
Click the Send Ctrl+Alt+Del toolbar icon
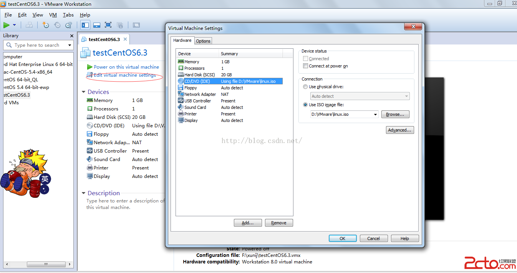[x=29, y=25]
